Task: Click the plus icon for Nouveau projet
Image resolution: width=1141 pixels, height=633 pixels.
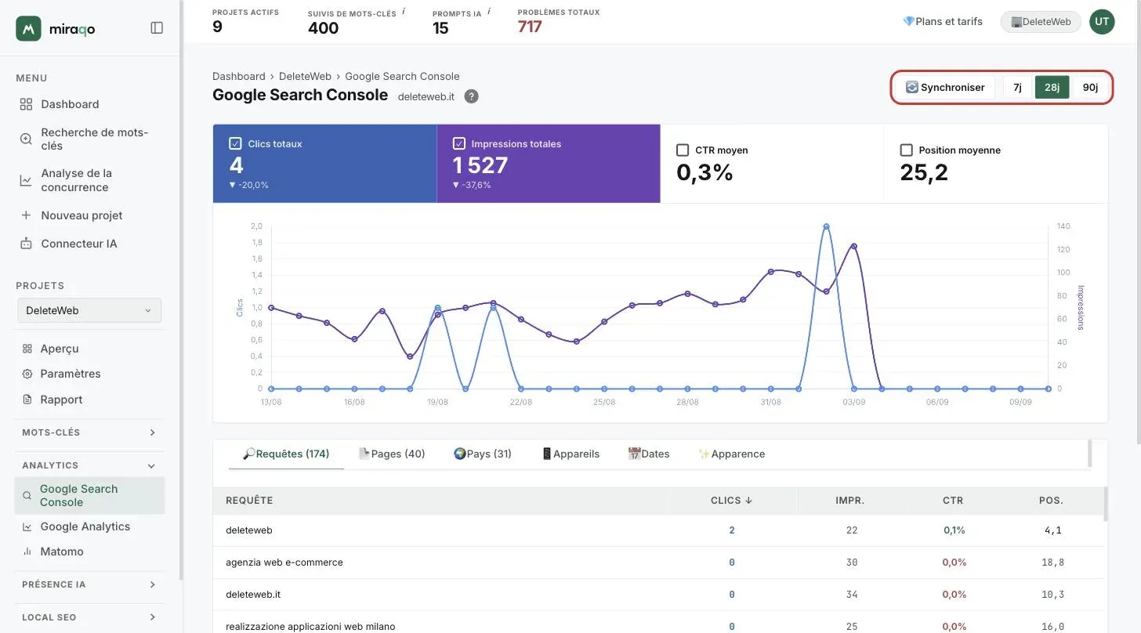Action: [x=26, y=215]
